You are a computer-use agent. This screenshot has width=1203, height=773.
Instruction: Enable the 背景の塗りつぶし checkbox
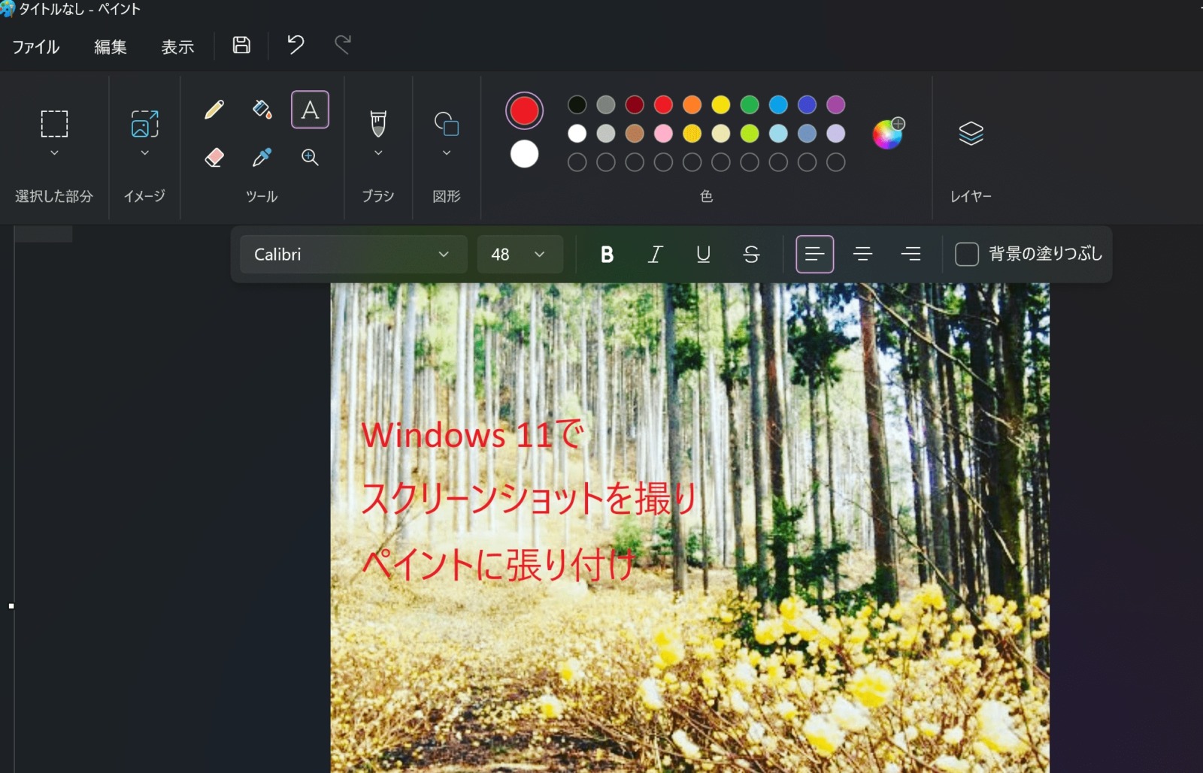tap(967, 254)
